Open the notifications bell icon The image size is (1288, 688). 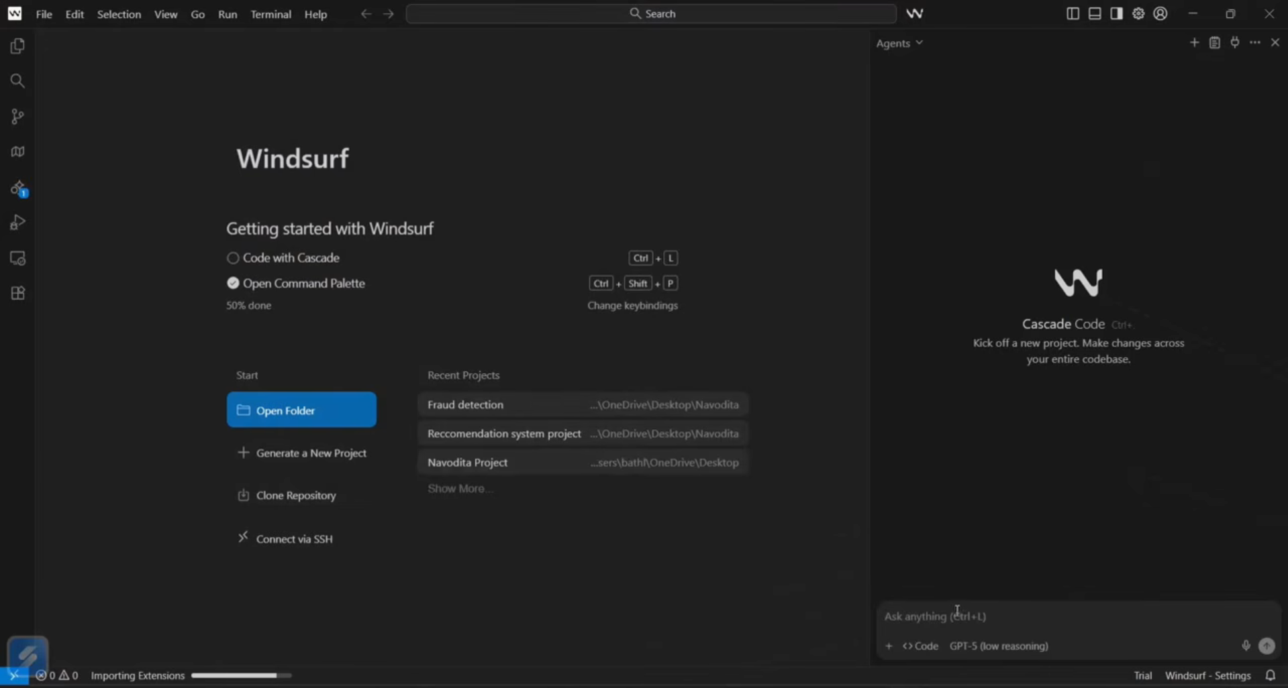pos(1271,676)
